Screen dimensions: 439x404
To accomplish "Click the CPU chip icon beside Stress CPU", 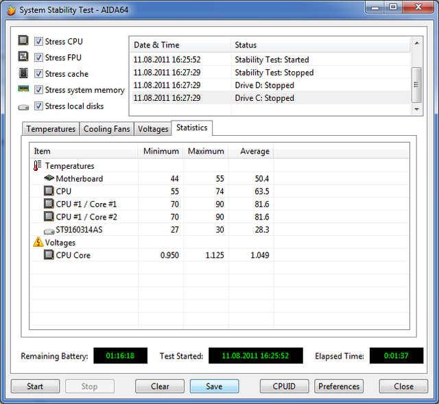I will point(23,41).
